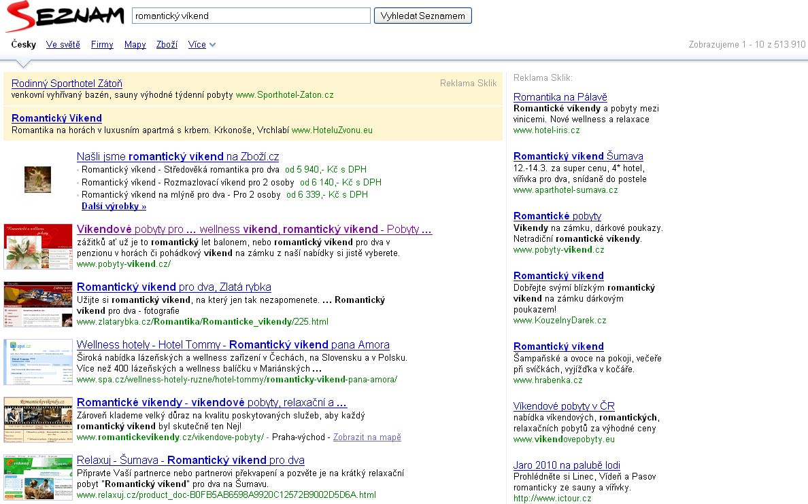Switch to the 'Zboží' tab
Screen dimensions: 808x504
pos(167,44)
